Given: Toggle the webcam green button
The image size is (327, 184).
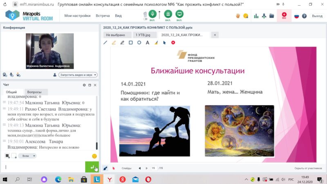Looking at the screenshot, I should pos(168,14).
